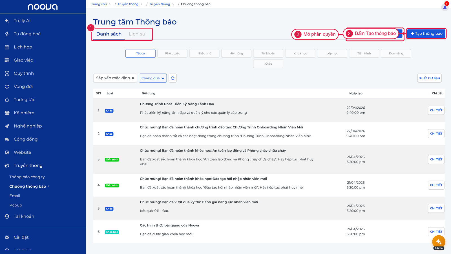Click the Tương tác thumbs-up icon

(x=7, y=100)
